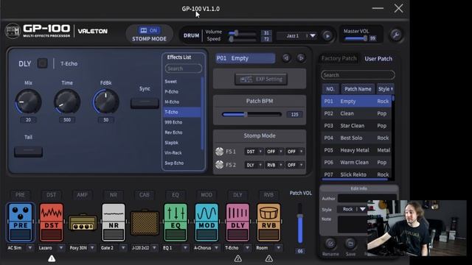Select the PRE pedal in the chain
472x265 pixels.
coord(20,222)
